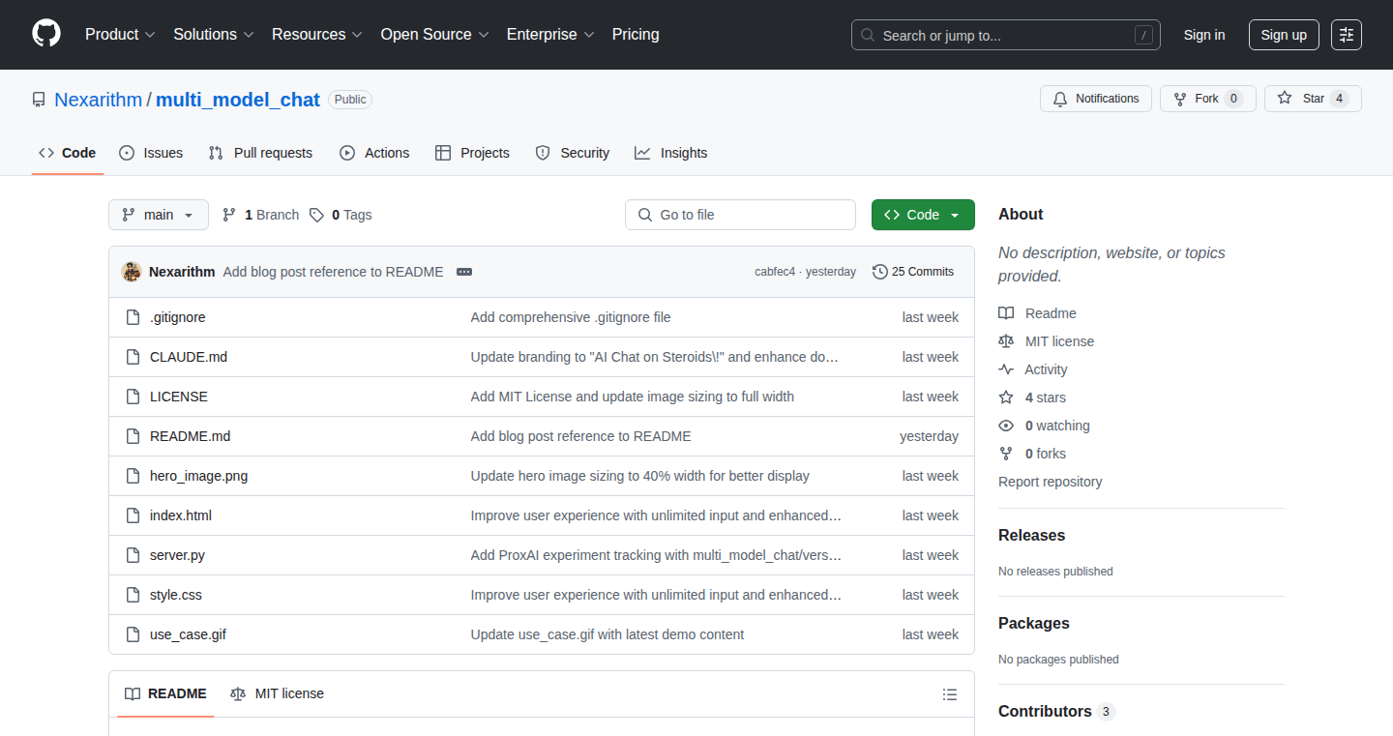
Task: Switch to the Projects tab
Action: coord(472,153)
